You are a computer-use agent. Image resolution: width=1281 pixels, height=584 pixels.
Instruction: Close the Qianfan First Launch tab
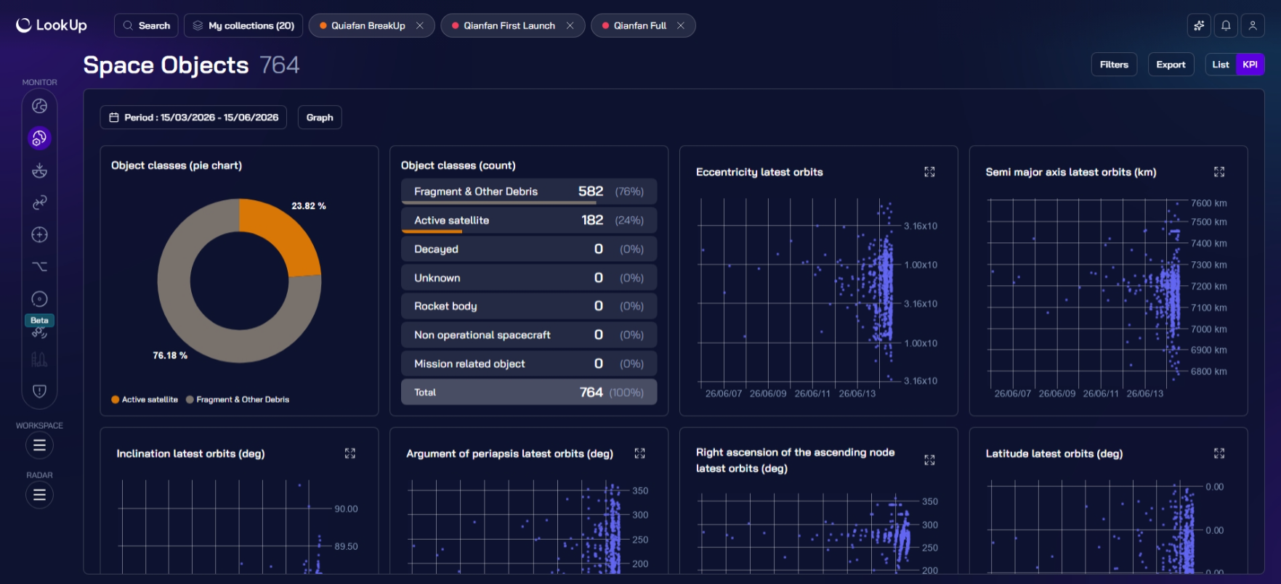(x=570, y=25)
